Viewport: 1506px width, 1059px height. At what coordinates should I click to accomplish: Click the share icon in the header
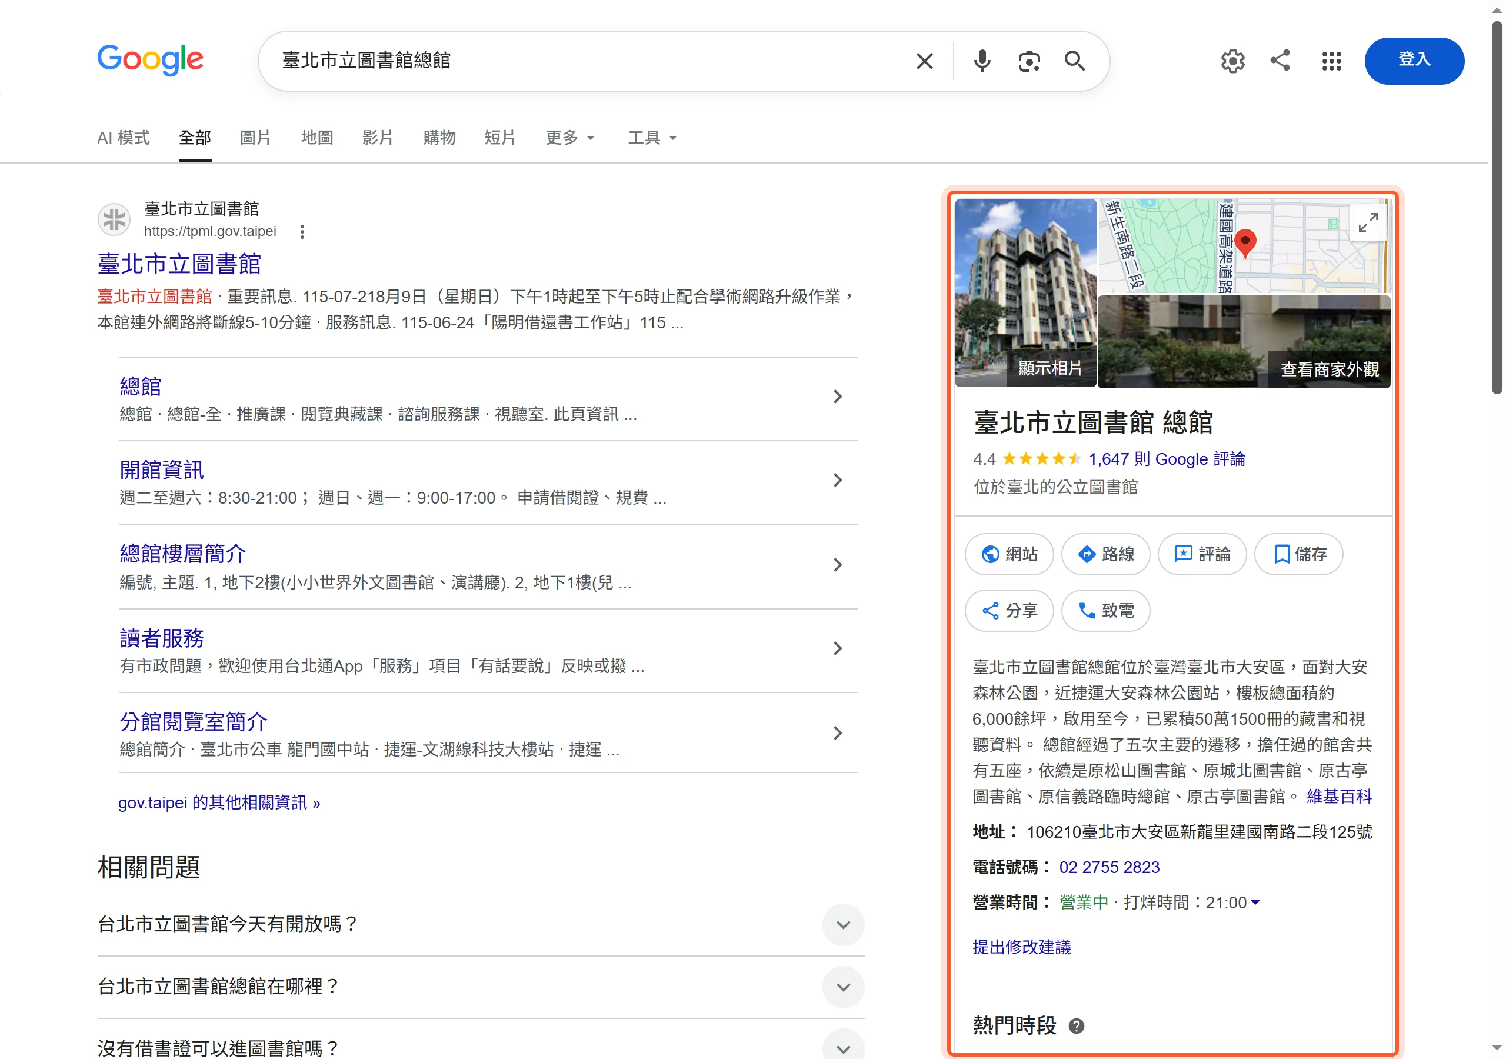(x=1280, y=61)
